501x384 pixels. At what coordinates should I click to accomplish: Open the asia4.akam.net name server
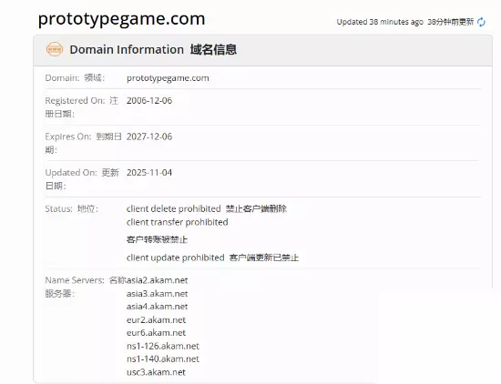point(158,307)
